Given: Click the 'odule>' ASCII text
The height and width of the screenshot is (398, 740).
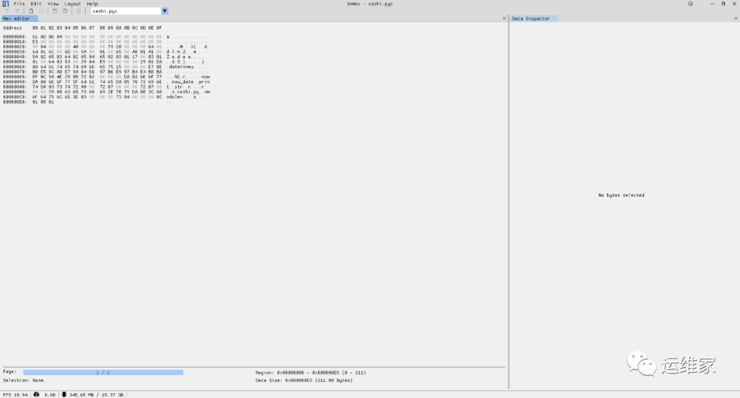Looking at the screenshot, I should click(175, 97).
